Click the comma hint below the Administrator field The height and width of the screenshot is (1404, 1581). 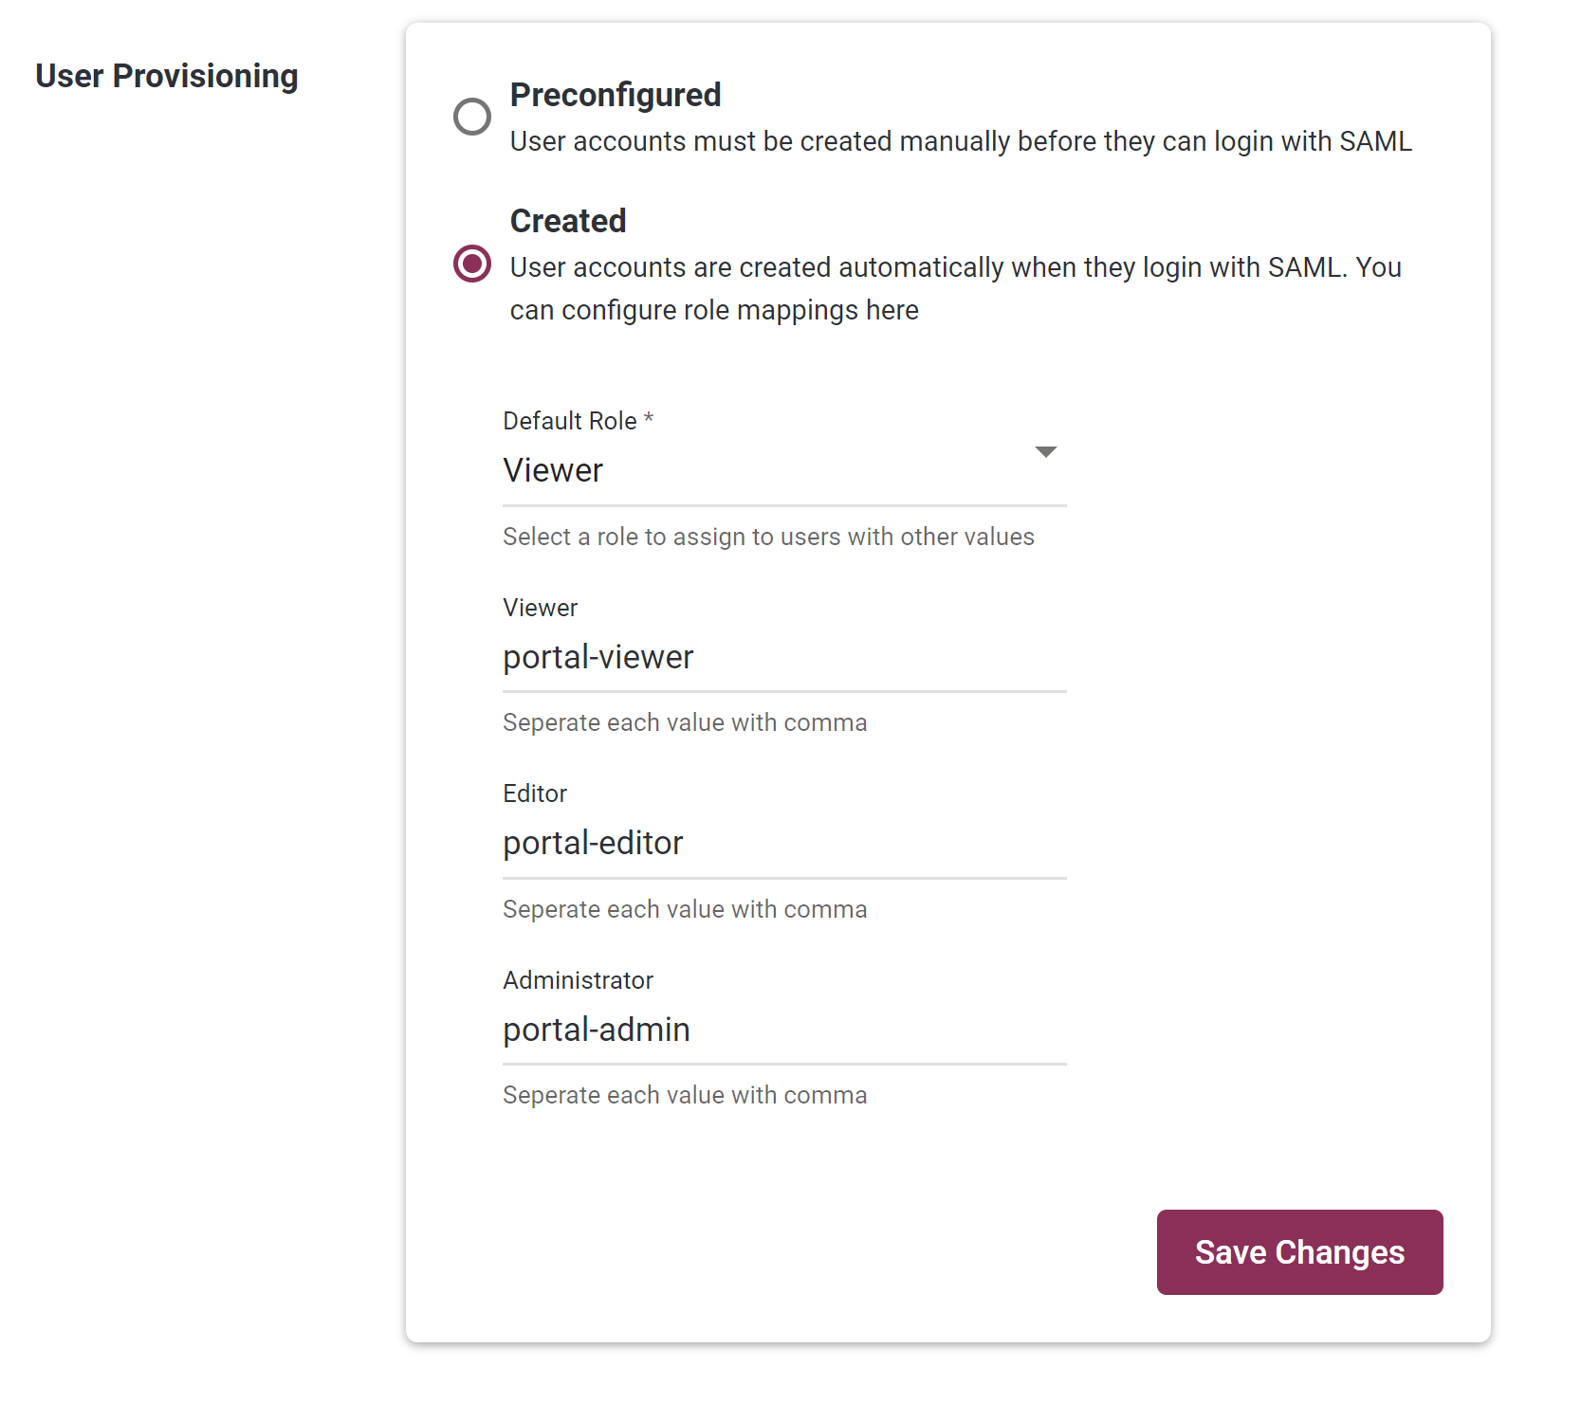tap(685, 1095)
